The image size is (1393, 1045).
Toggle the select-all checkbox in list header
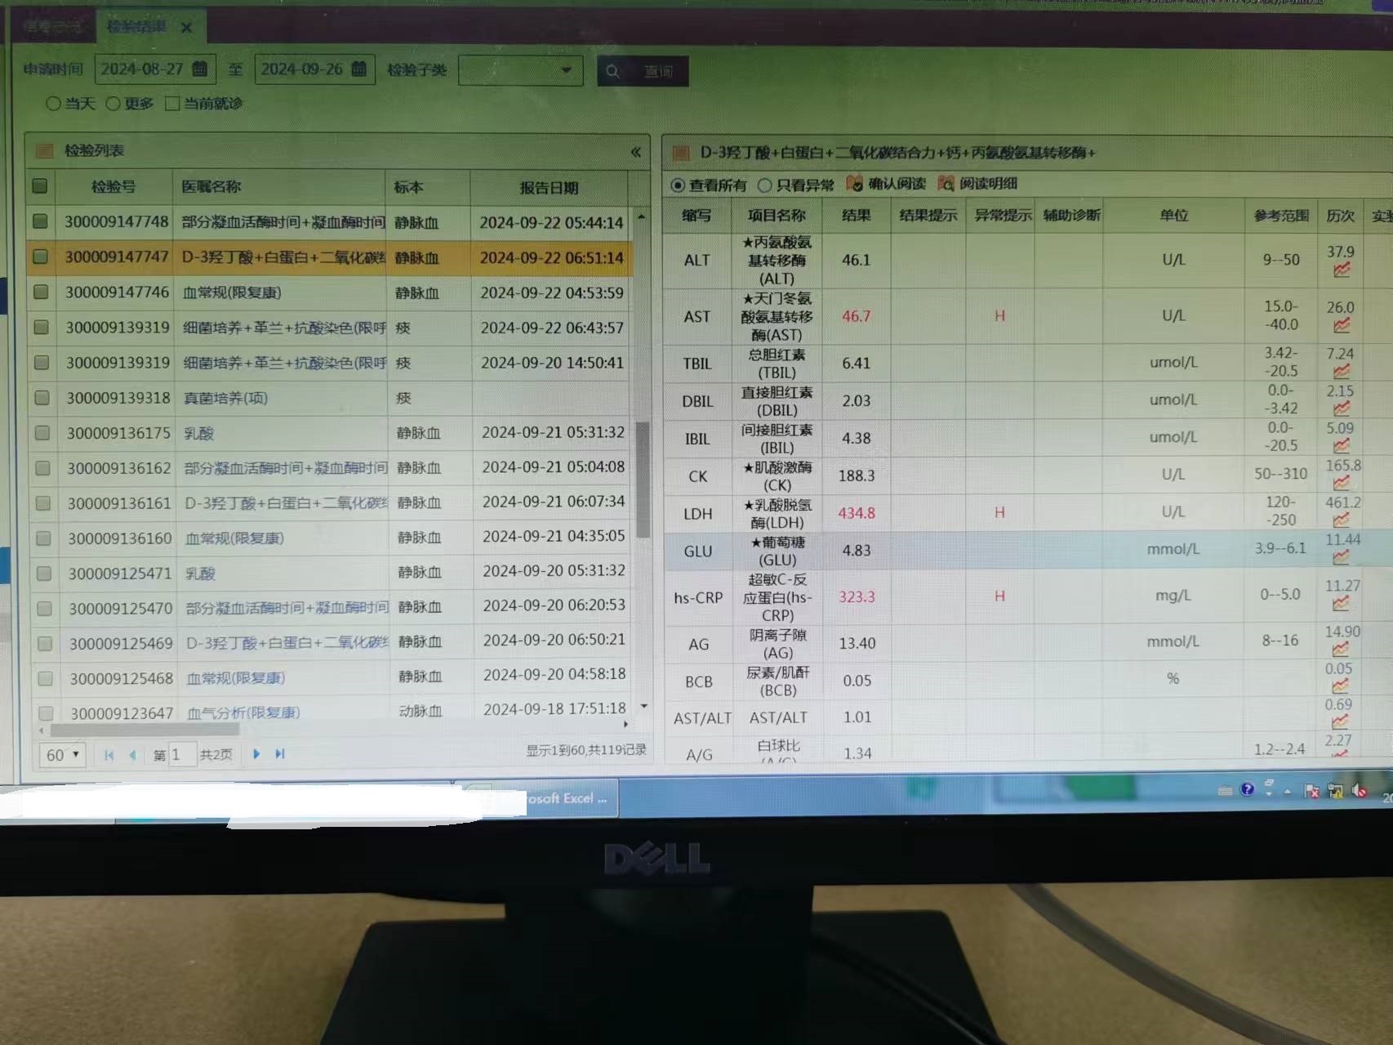[39, 186]
